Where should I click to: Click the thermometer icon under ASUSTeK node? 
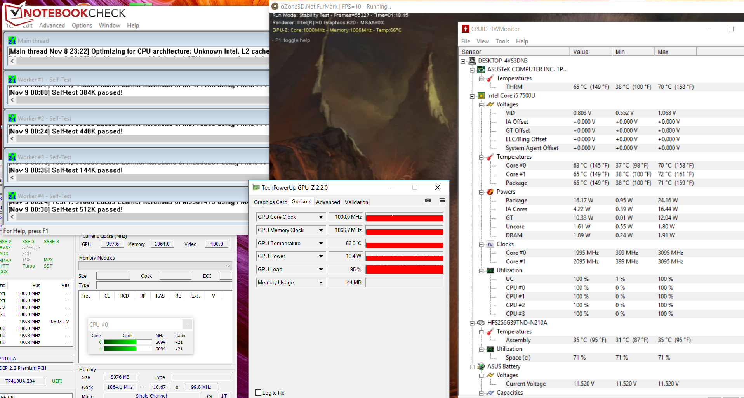(490, 78)
